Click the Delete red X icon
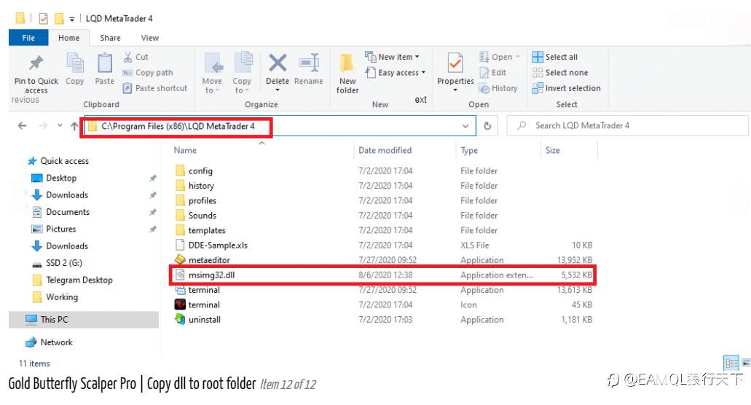This screenshot has width=751, height=405. pyautogui.click(x=278, y=63)
